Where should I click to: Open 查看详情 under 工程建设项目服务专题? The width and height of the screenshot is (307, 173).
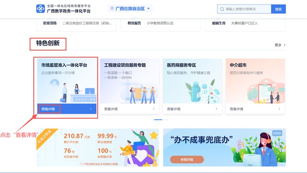(x=111, y=109)
